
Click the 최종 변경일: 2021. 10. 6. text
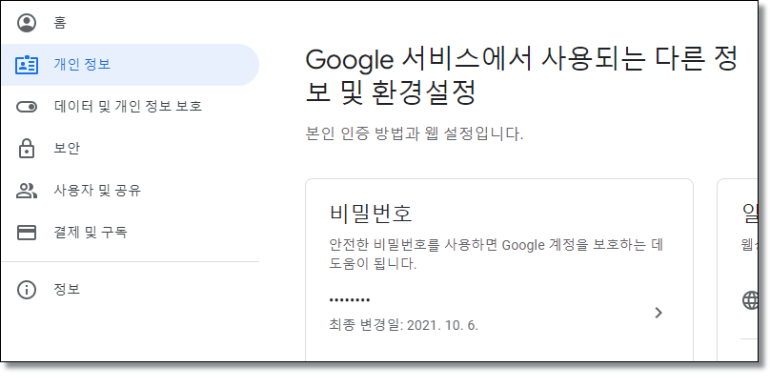(x=404, y=325)
